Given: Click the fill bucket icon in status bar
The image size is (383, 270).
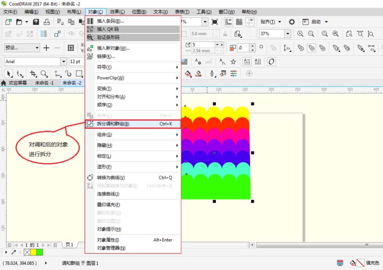Looking at the screenshot, I should 353,263.
